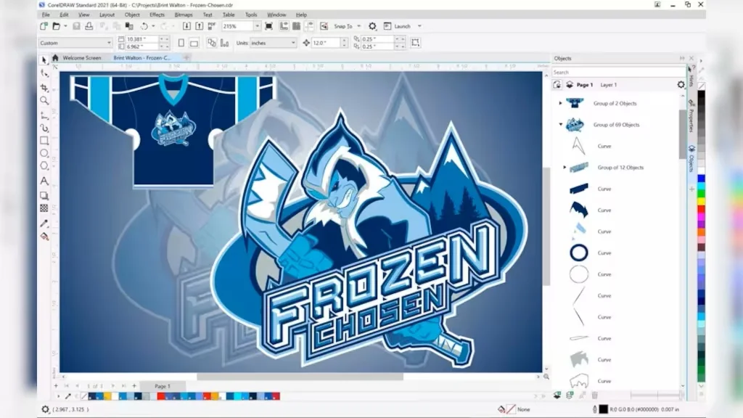Pick red swatch in document palette
This screenshot has width=743, height=418.
[160, 396]
